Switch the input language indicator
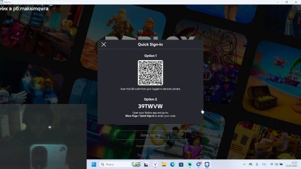Image resolution: width=301 pixels, height=169 pixels. [264, 164]
